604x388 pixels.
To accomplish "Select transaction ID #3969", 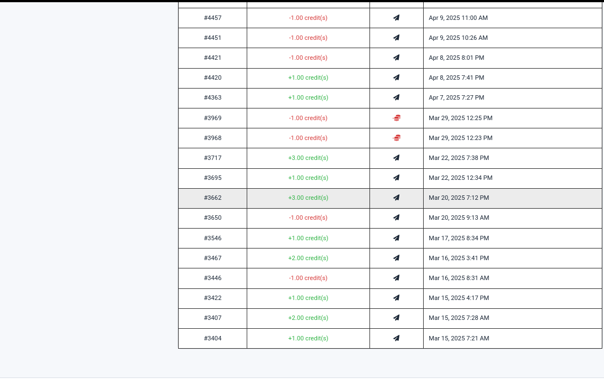I will (212, 118).
